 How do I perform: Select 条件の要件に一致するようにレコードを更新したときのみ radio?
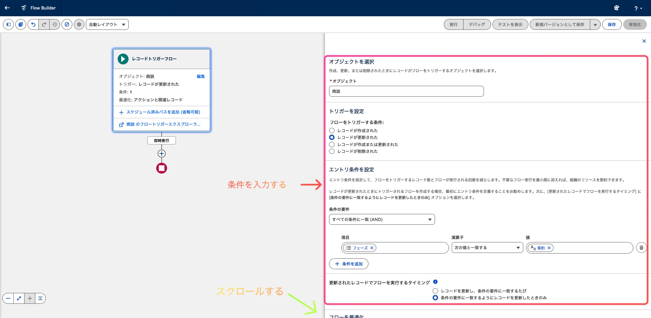coord(435,298)
